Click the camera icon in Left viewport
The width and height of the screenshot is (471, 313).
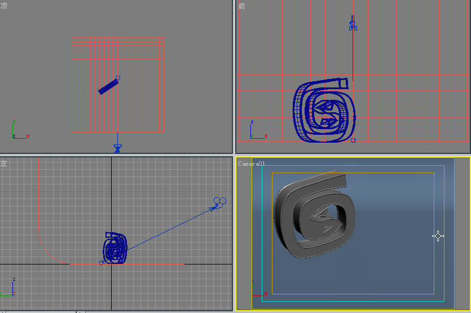coord(219,202)
